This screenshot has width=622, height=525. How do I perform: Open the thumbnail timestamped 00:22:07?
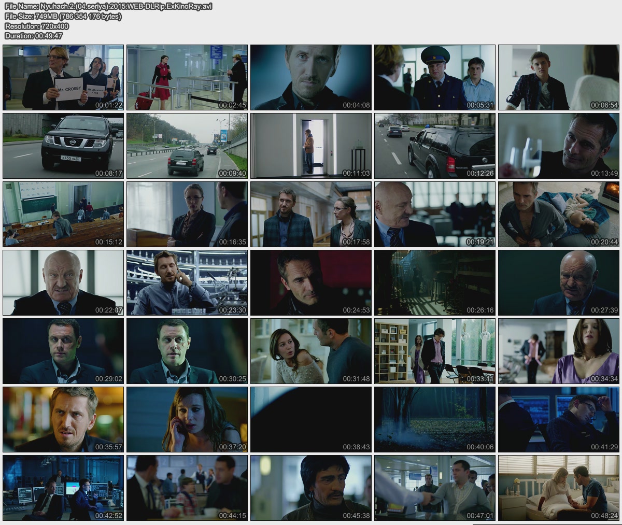tap(63, 282)
